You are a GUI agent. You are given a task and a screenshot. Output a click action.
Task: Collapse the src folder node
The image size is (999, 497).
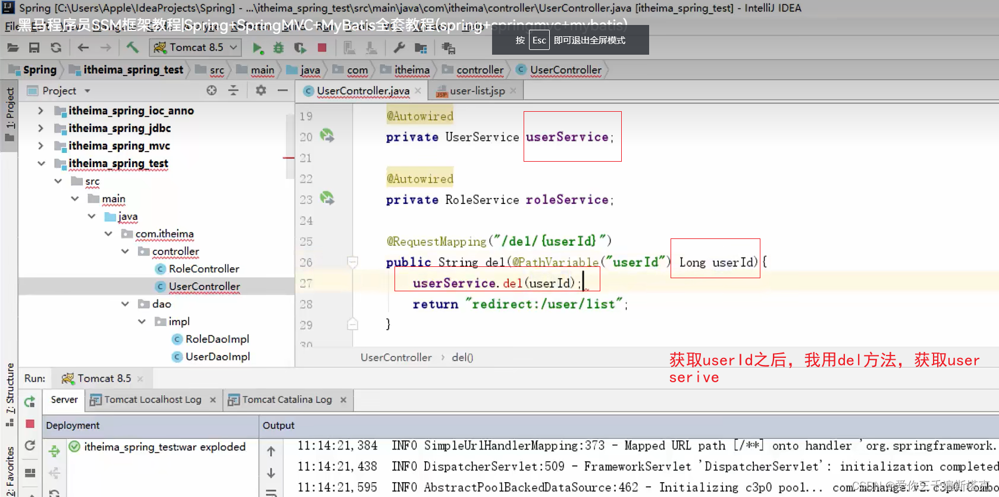(x=58, y=181)
